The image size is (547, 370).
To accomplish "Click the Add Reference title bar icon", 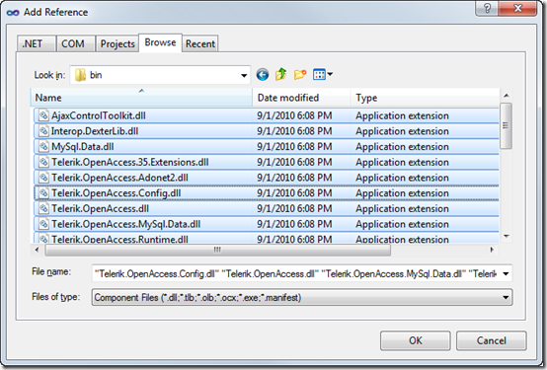I will (x=13, y=13).
